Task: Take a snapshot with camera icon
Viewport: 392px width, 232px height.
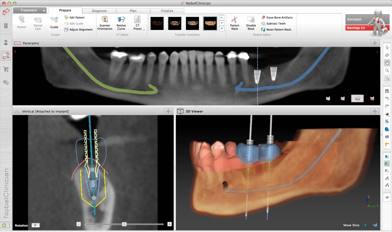Action: click(387, 137)
